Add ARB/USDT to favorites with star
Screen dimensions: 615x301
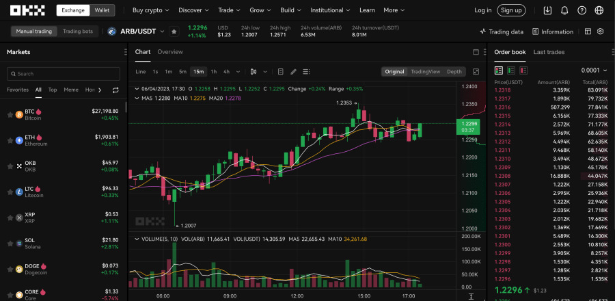tap(174, 31)
